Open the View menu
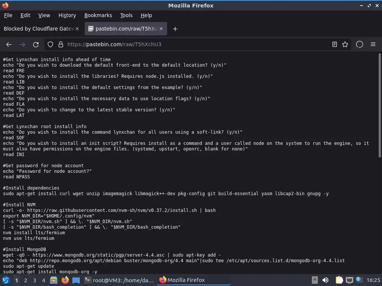 click(x=44, y=15)
